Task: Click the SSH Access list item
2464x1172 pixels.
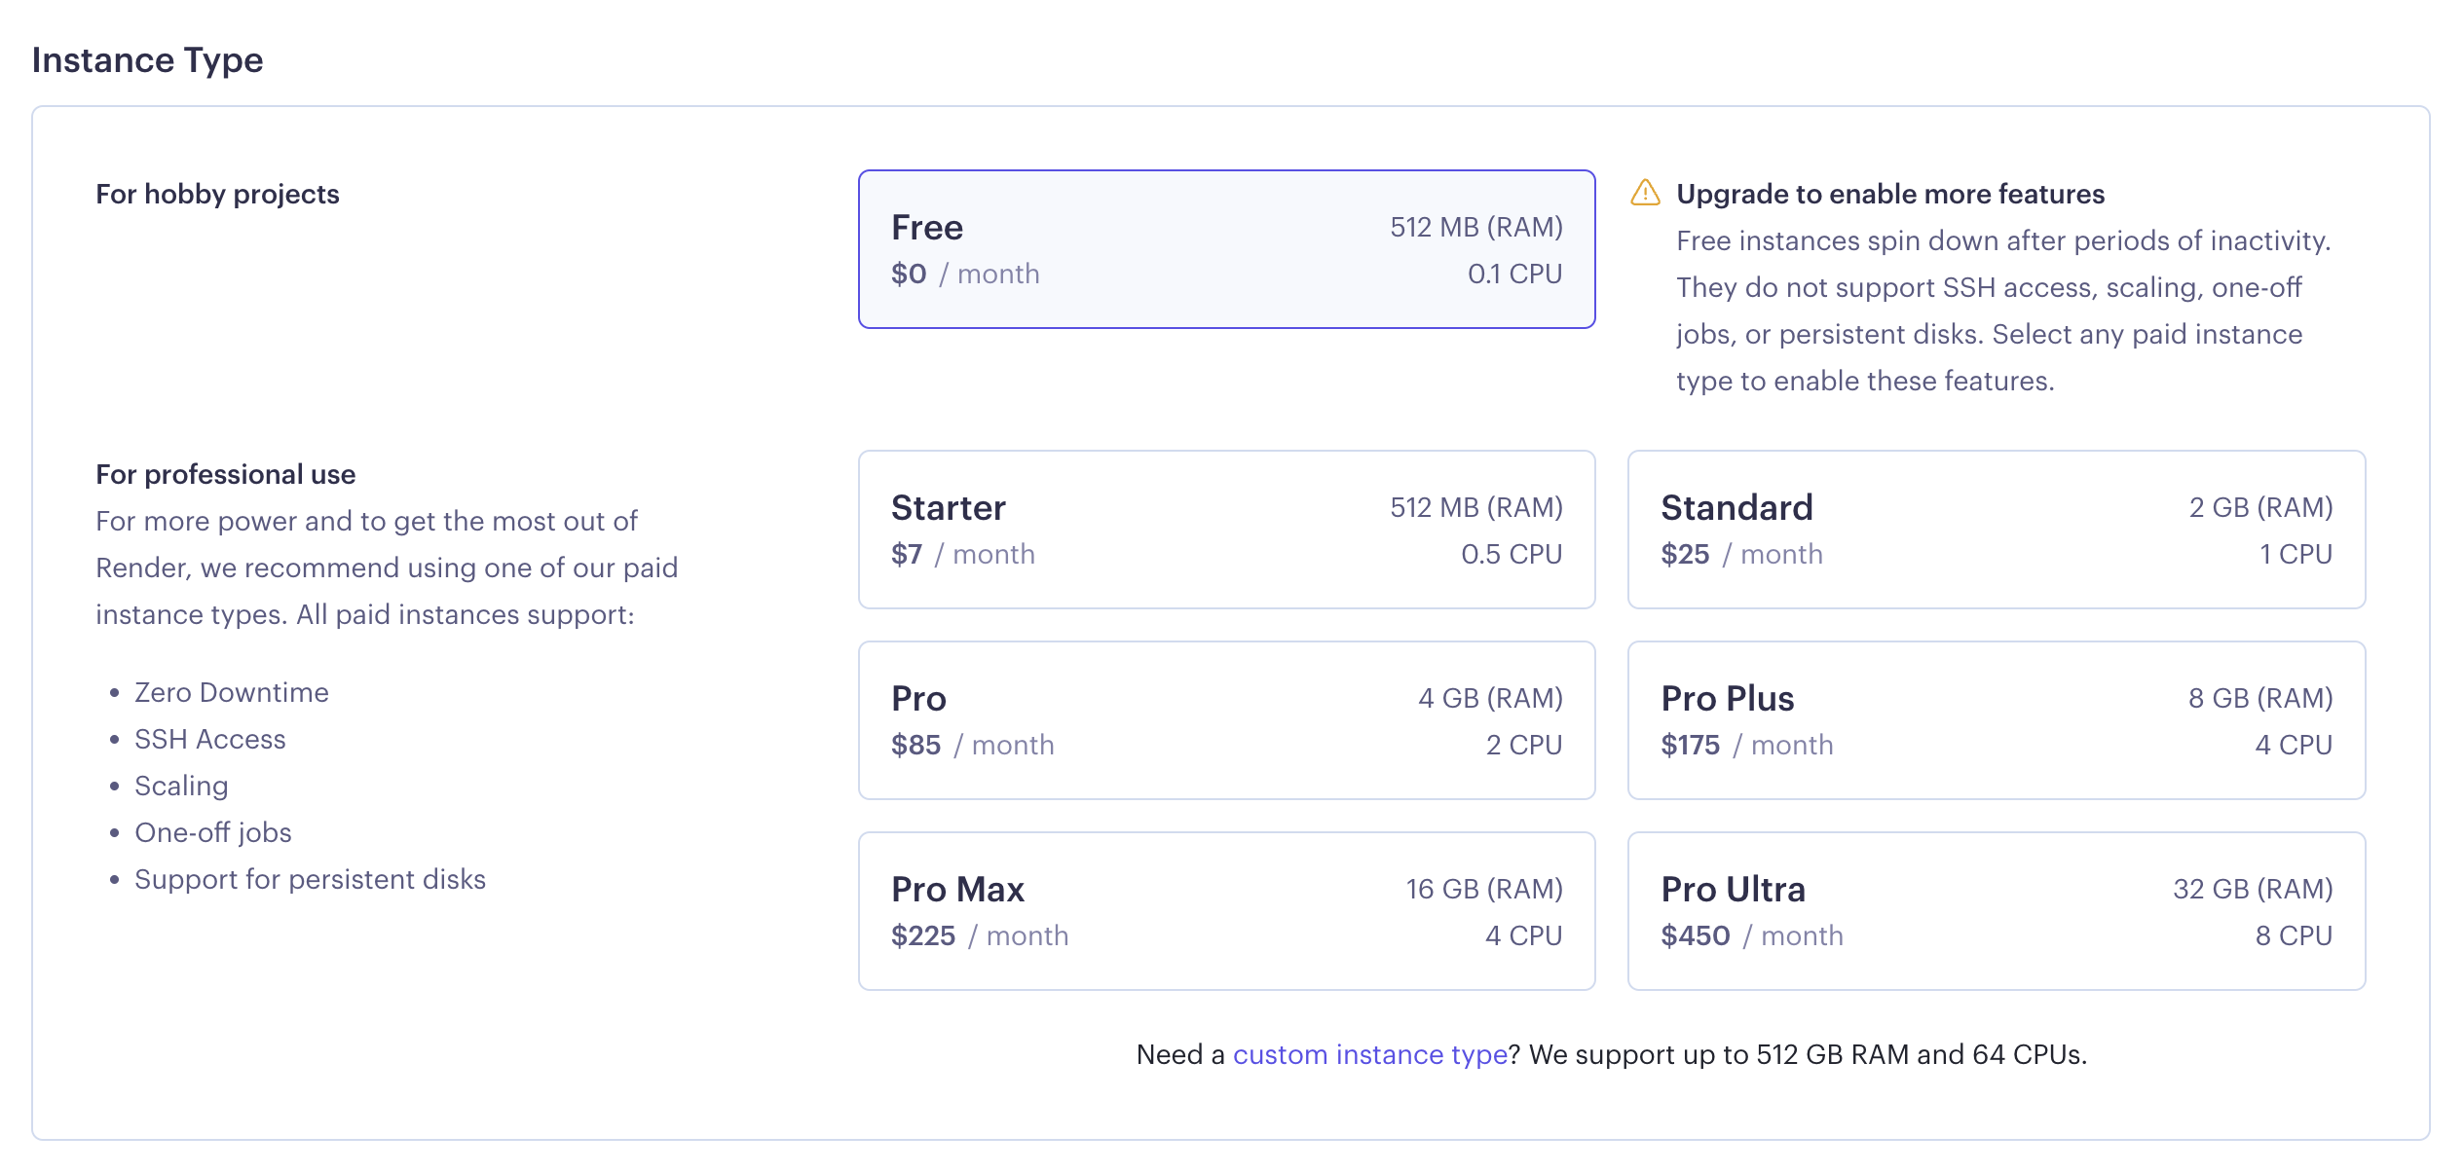Action: (x=209, y=739)
